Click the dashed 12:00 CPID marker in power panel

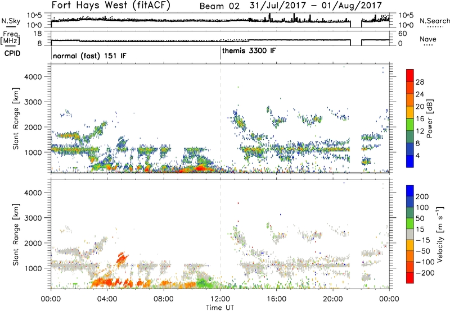point(220,118)
